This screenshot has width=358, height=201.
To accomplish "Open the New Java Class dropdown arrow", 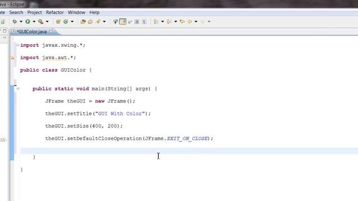I will [x=72, y=22].
